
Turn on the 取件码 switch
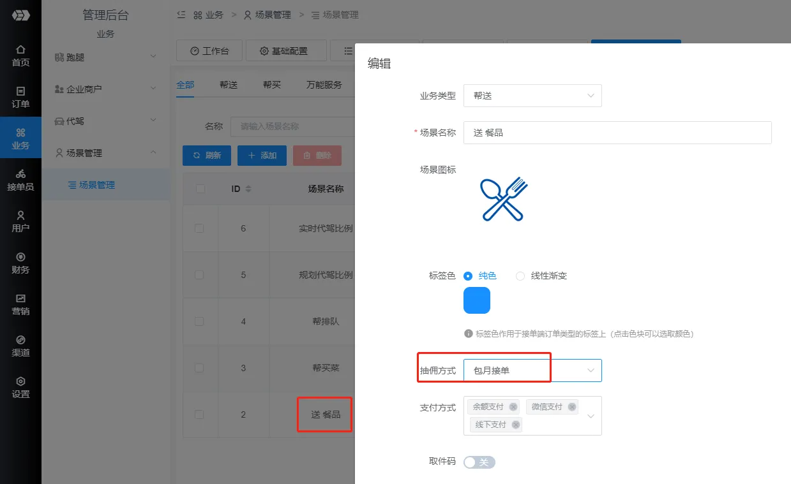click(479, 462)
